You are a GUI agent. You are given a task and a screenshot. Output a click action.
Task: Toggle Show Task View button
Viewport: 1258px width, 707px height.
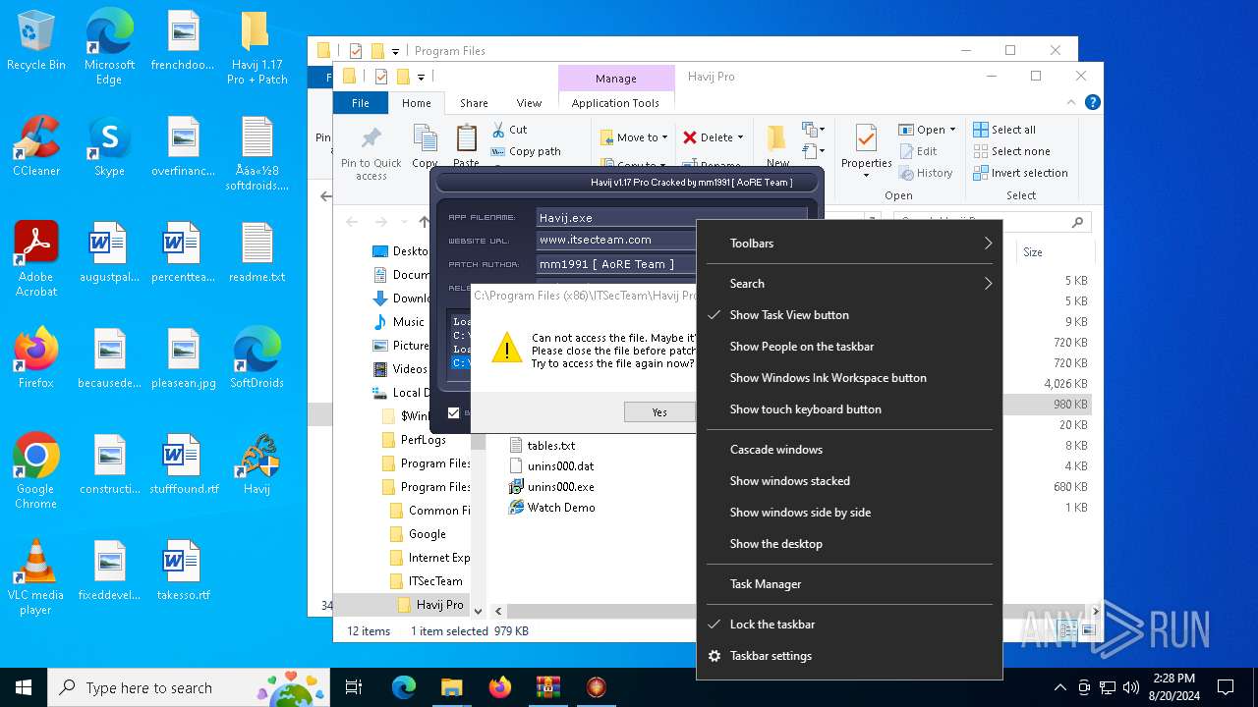click(849, 315)
